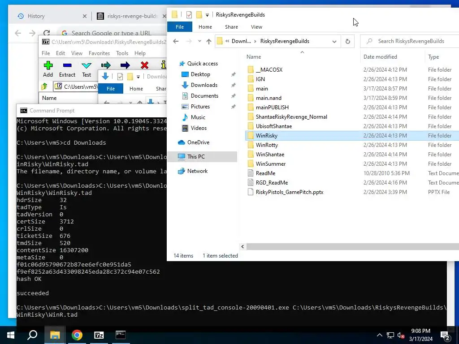The height and width of the screenshot is (344, 459).
Task: Switch to the Share ribbon tab in Explorer
Action: pyautogui.click(x=231, y=27)
